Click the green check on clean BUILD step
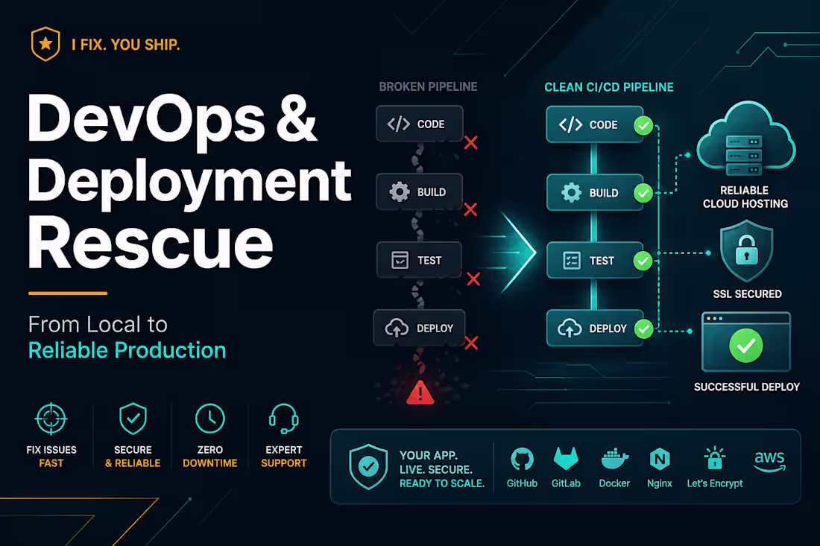The image size is (820, 546). [x=643, y=194]
